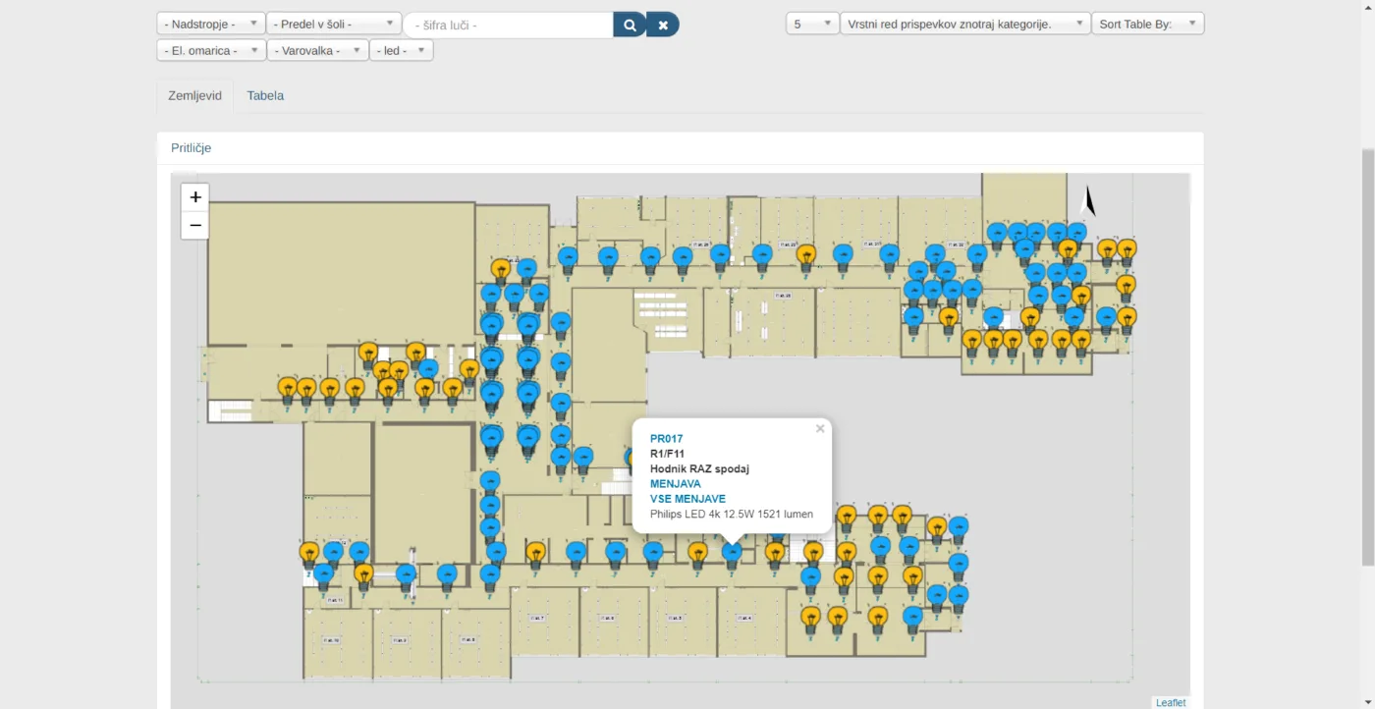Open the Vrstni red prispevkov dropdown
Image resolution: width=1375 pixels, height=709 pixels.
(965, 24)
